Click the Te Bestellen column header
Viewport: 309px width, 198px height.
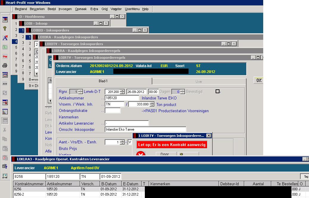tap(285, 184)
